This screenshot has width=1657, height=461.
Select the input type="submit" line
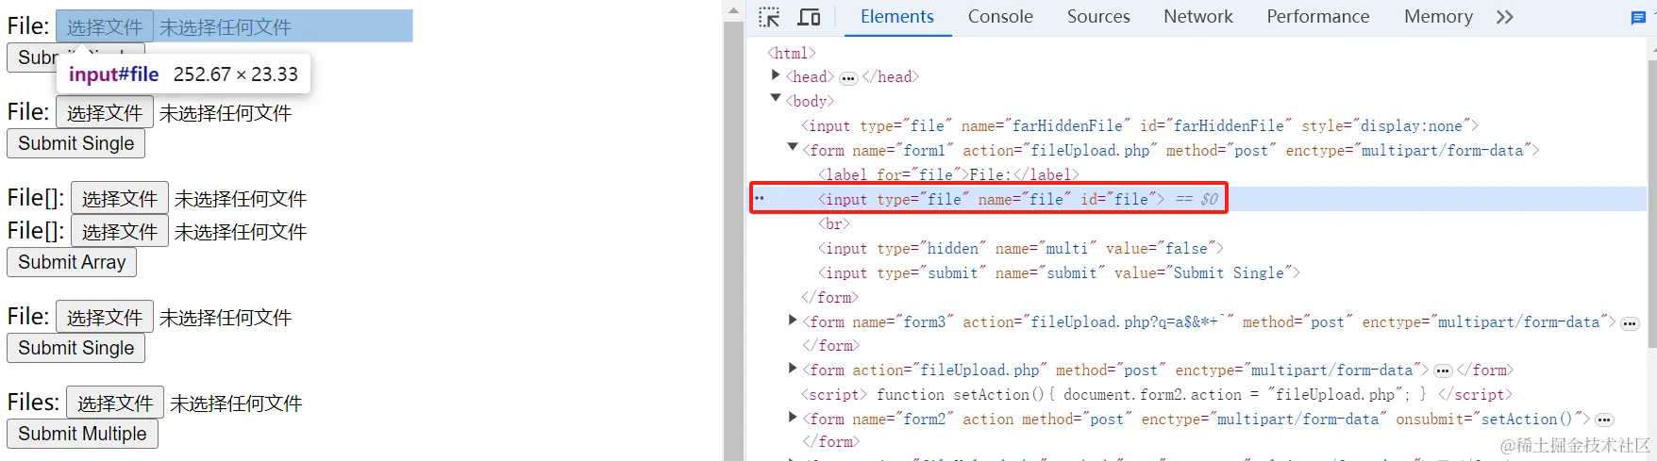(1059, 273)
